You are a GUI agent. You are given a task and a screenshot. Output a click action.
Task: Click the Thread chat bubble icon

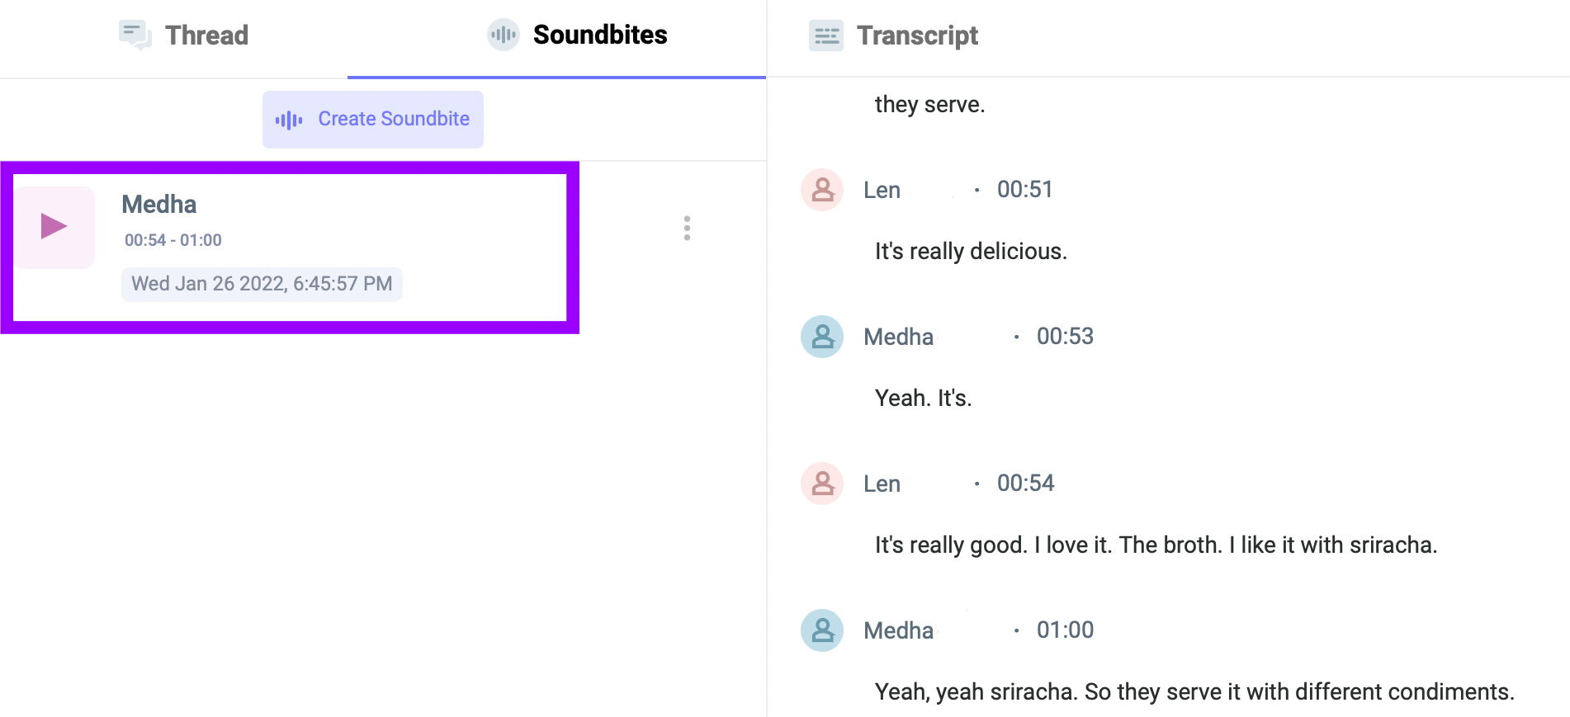pos(135,35)
